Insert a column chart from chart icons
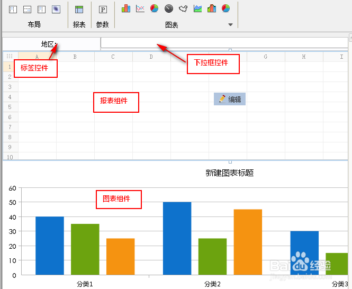The image size is (352, 289). (x=126, y=8)
